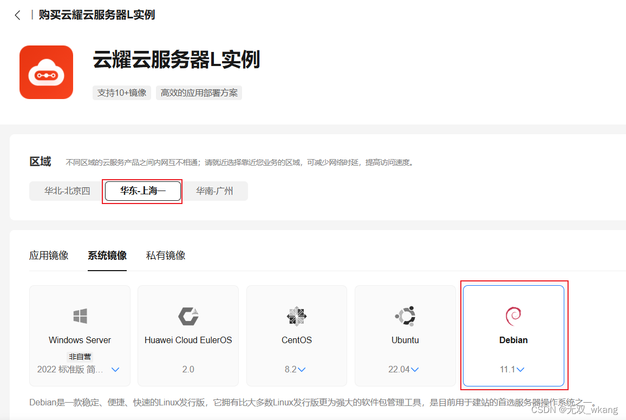Click the Ubuntu name label
This screenshot has width=626, height=420.
(x=405, y=340)
